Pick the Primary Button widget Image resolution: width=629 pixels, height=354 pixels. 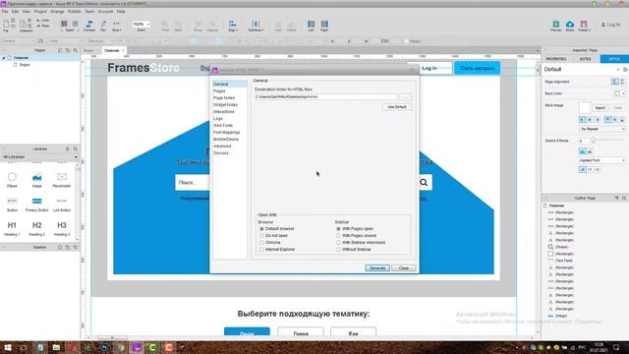tap(37, 204)
